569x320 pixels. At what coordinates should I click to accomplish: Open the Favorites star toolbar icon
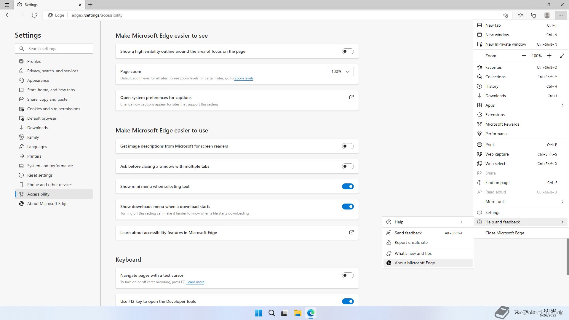[x=520, y=15]
